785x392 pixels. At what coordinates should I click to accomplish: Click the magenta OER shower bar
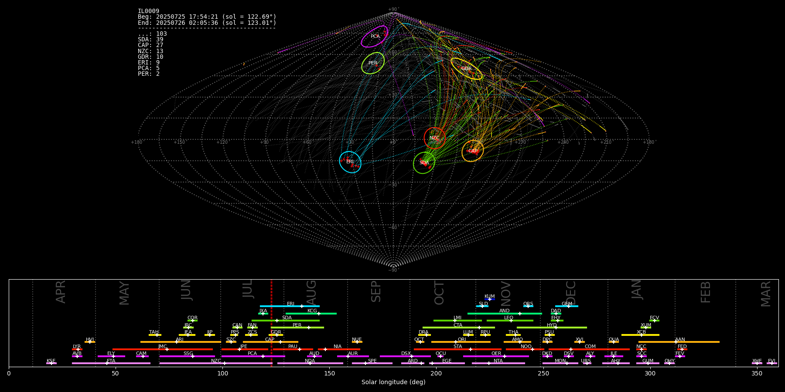tap(496, 356)
